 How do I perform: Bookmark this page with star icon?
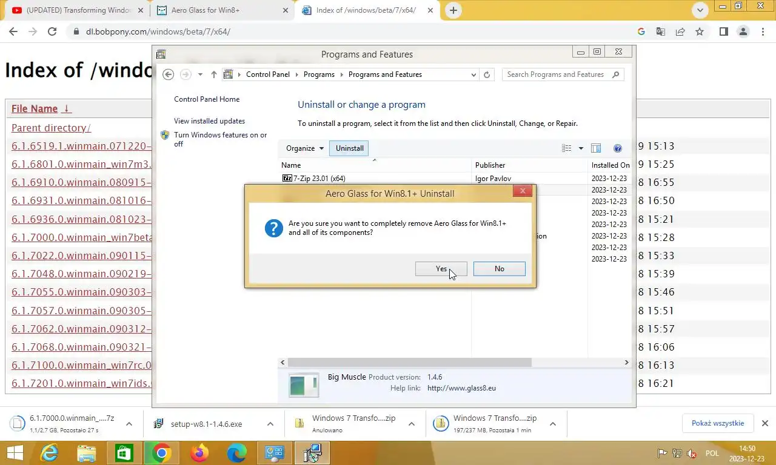(x=700, y=31)
